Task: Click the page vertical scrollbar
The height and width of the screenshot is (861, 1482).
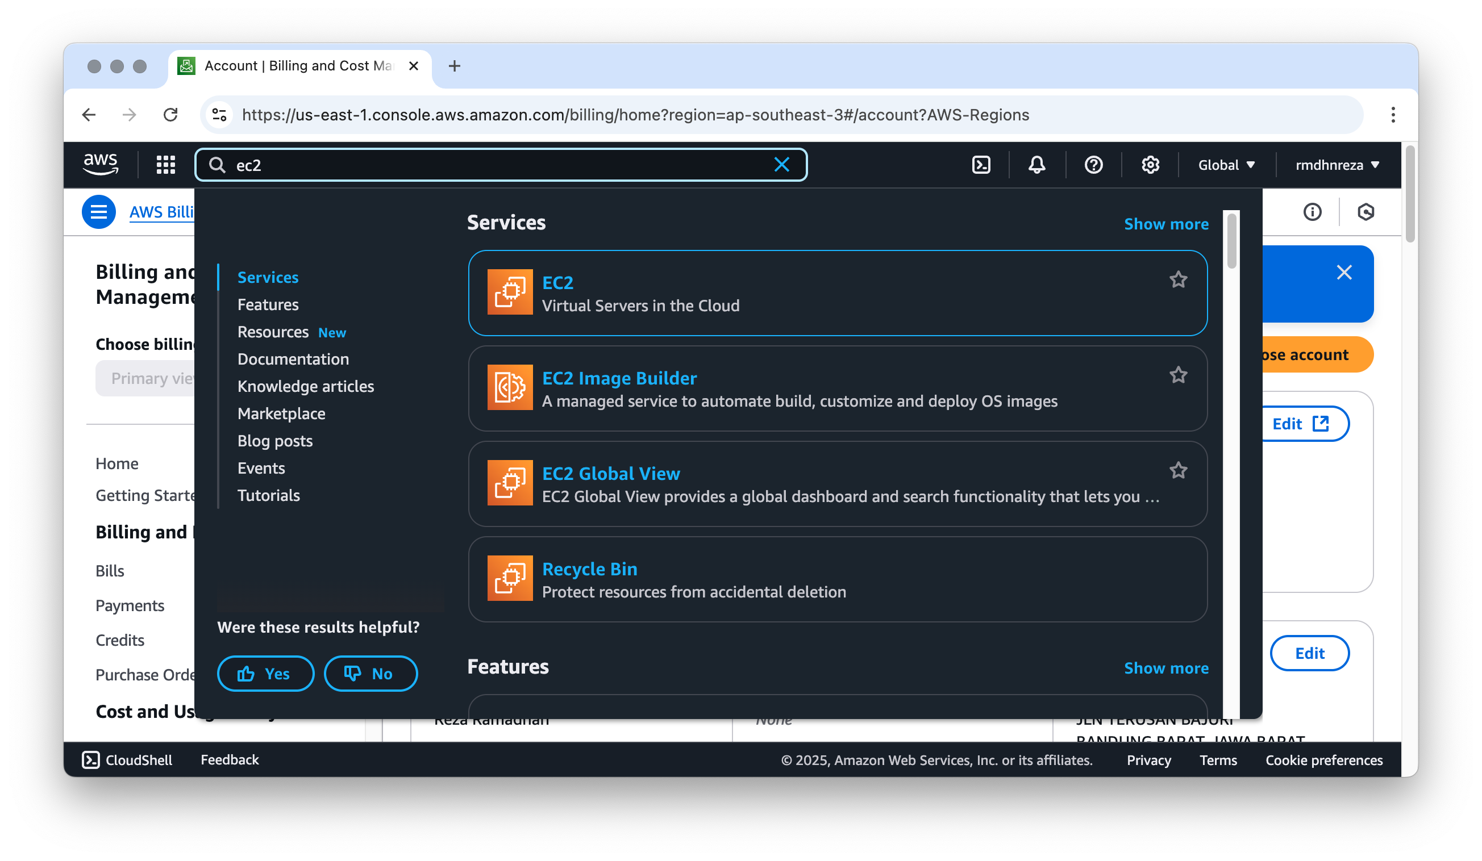Action: (1409, 194)
